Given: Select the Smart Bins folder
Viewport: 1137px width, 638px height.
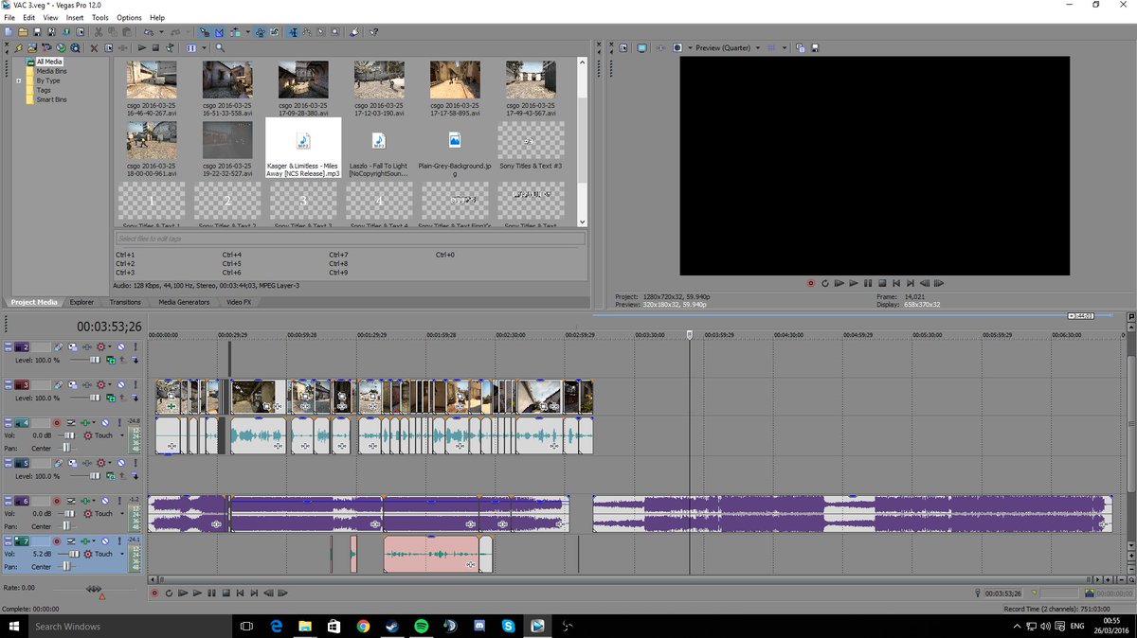Looking at the screenshot, I should coord(51,99).
